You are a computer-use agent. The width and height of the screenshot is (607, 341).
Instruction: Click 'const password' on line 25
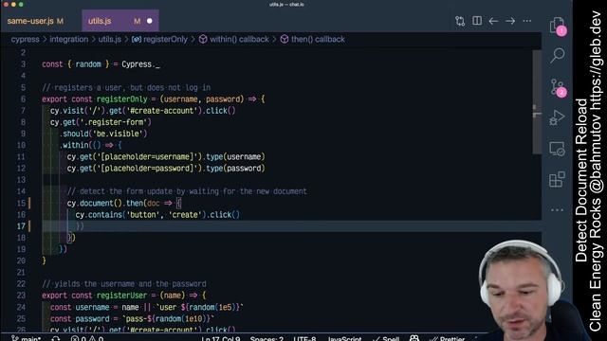tap(80, 318)
